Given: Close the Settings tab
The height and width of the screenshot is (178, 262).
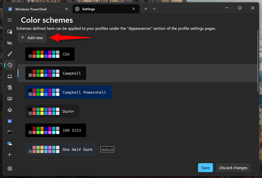Looking at the screenshot, I should coord(133,9).
